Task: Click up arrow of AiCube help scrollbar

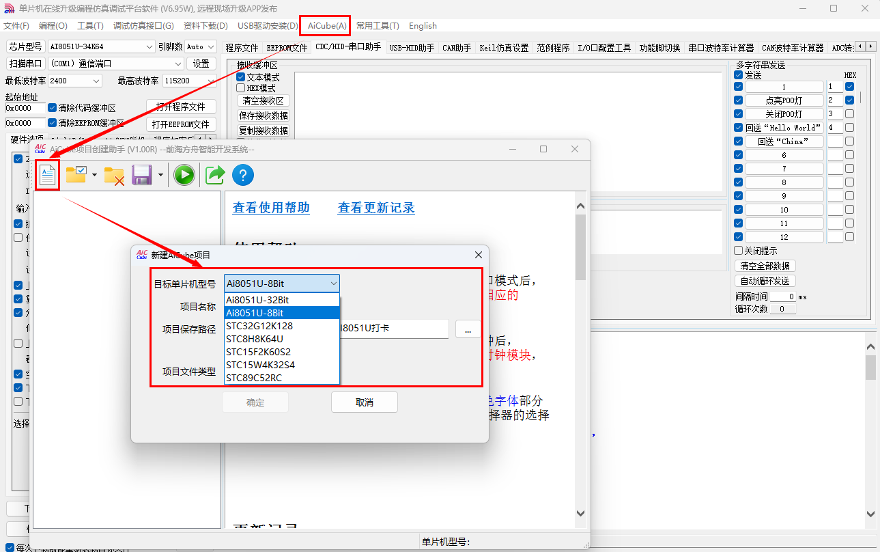Action: [581, 206]
